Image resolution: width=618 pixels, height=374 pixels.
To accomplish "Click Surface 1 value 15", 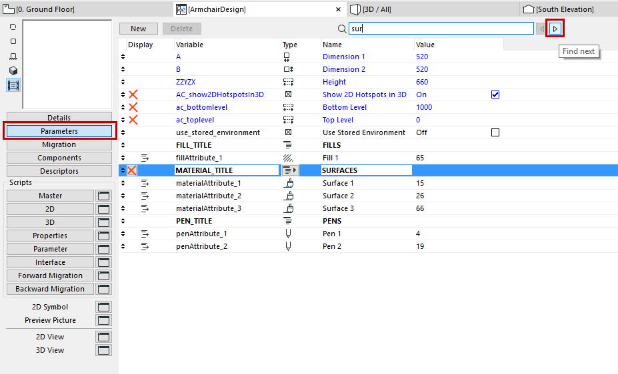I will (420, 183).
